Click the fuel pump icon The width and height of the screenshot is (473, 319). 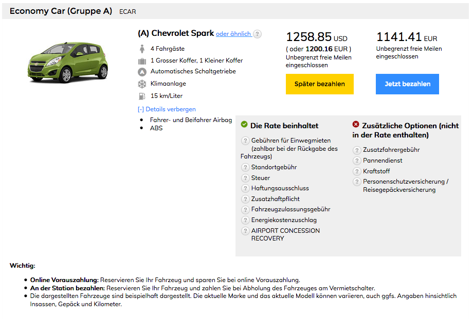click(142, 96)
